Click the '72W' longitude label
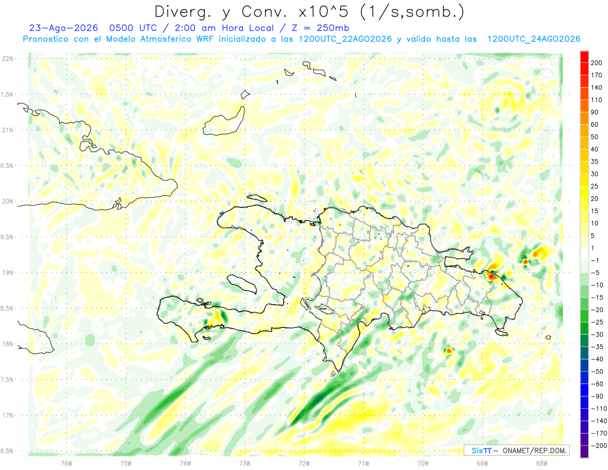 pos(304,463)
